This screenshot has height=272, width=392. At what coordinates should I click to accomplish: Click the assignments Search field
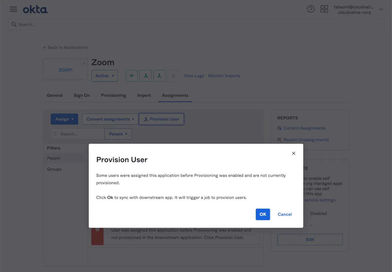[78, 134]
